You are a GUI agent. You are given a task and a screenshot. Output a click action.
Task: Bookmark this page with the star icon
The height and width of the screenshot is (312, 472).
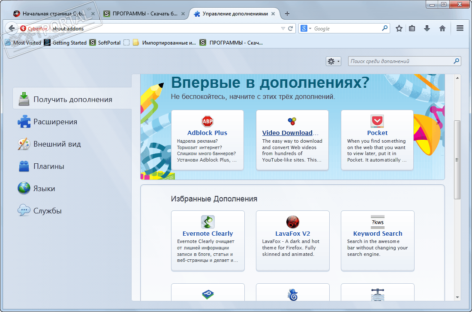399,29
